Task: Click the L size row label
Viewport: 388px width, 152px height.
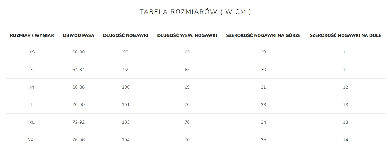Action: click(32, 105)
